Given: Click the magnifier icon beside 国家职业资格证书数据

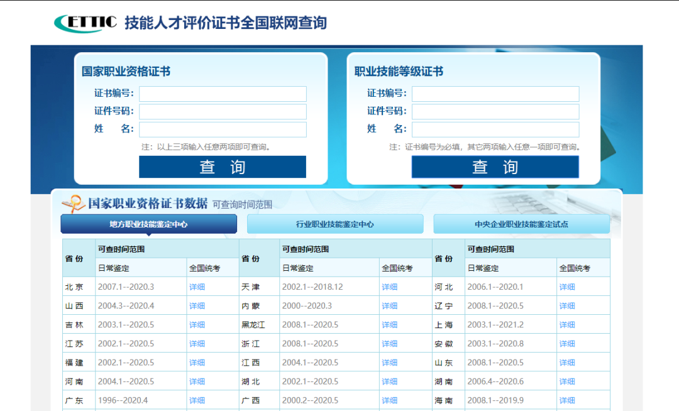Looking at the screenshot, I should [x=73, y=204].
